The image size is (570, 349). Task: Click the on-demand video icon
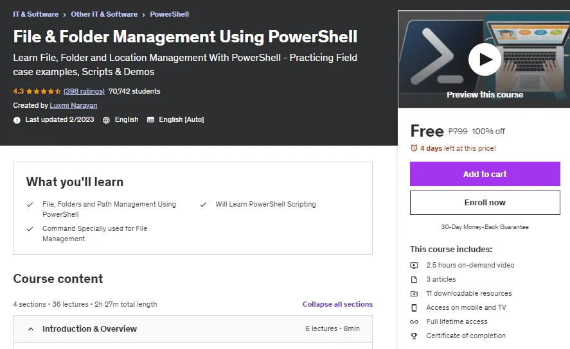pyautogui.click(x=414, y=265)
